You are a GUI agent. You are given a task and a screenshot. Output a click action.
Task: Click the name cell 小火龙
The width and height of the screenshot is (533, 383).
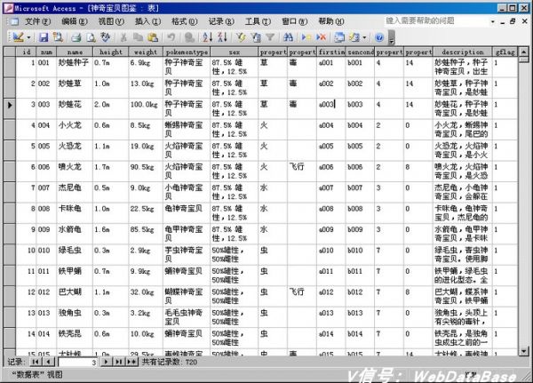tap(75, 130)
